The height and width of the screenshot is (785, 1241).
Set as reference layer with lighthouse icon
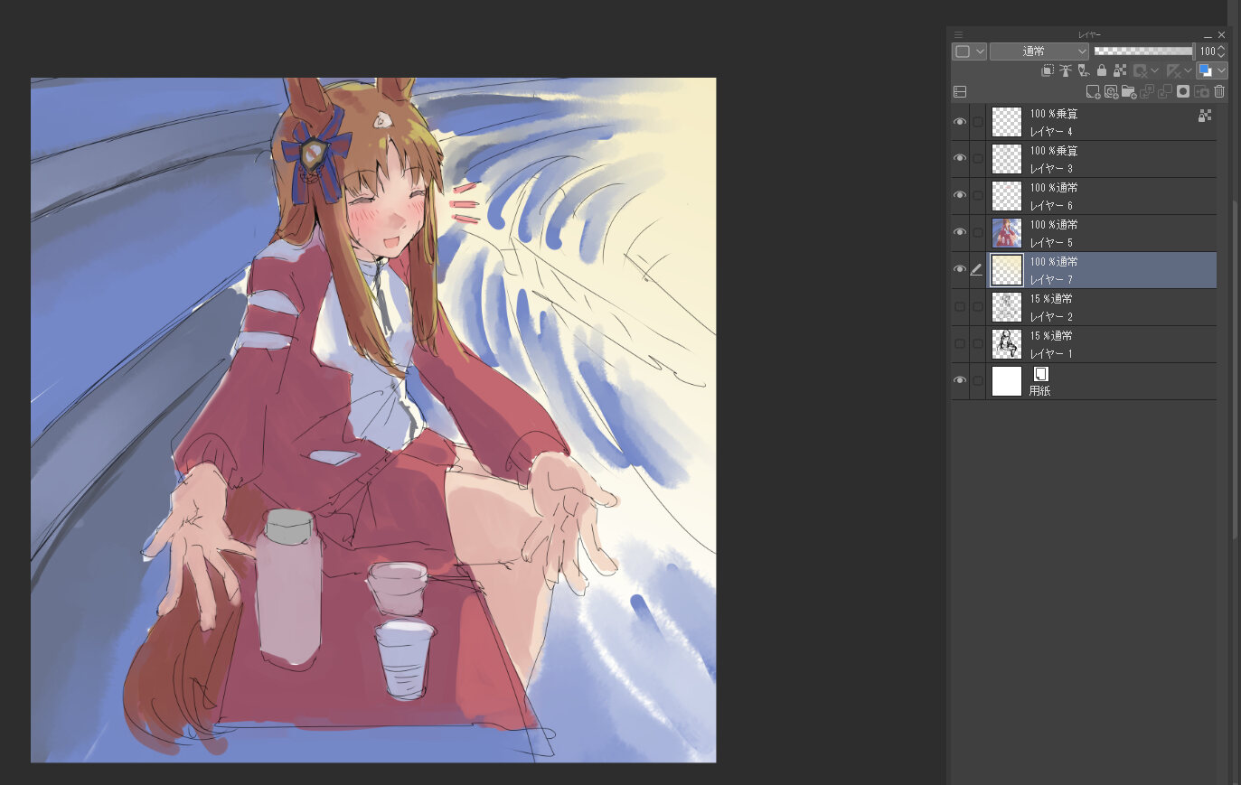pos(1066,70)
